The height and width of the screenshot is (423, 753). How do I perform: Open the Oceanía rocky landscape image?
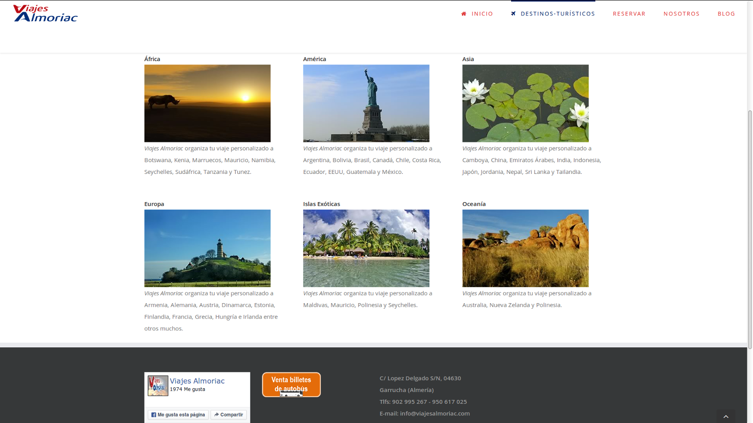click(525, 248)
